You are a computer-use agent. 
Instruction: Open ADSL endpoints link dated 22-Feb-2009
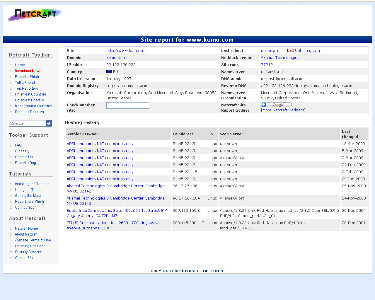click(100, 165)
